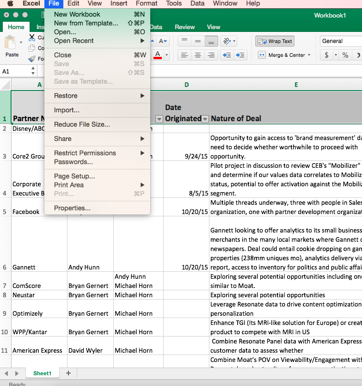Click the Paste clipboard icon

(10, 43)
